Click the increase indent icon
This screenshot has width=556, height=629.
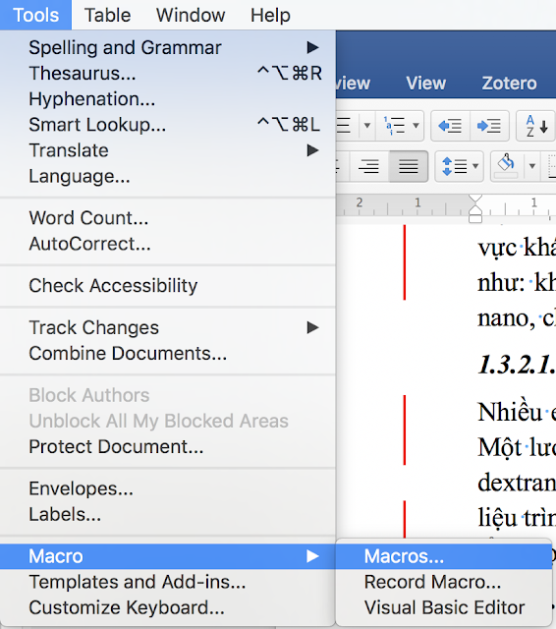point(489,126)
